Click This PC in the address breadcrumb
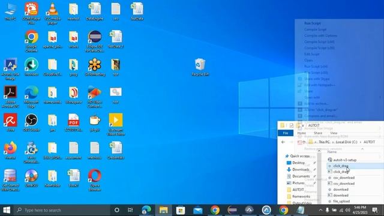The height and width of the screenshot is (216, 384). click(324, 142)
